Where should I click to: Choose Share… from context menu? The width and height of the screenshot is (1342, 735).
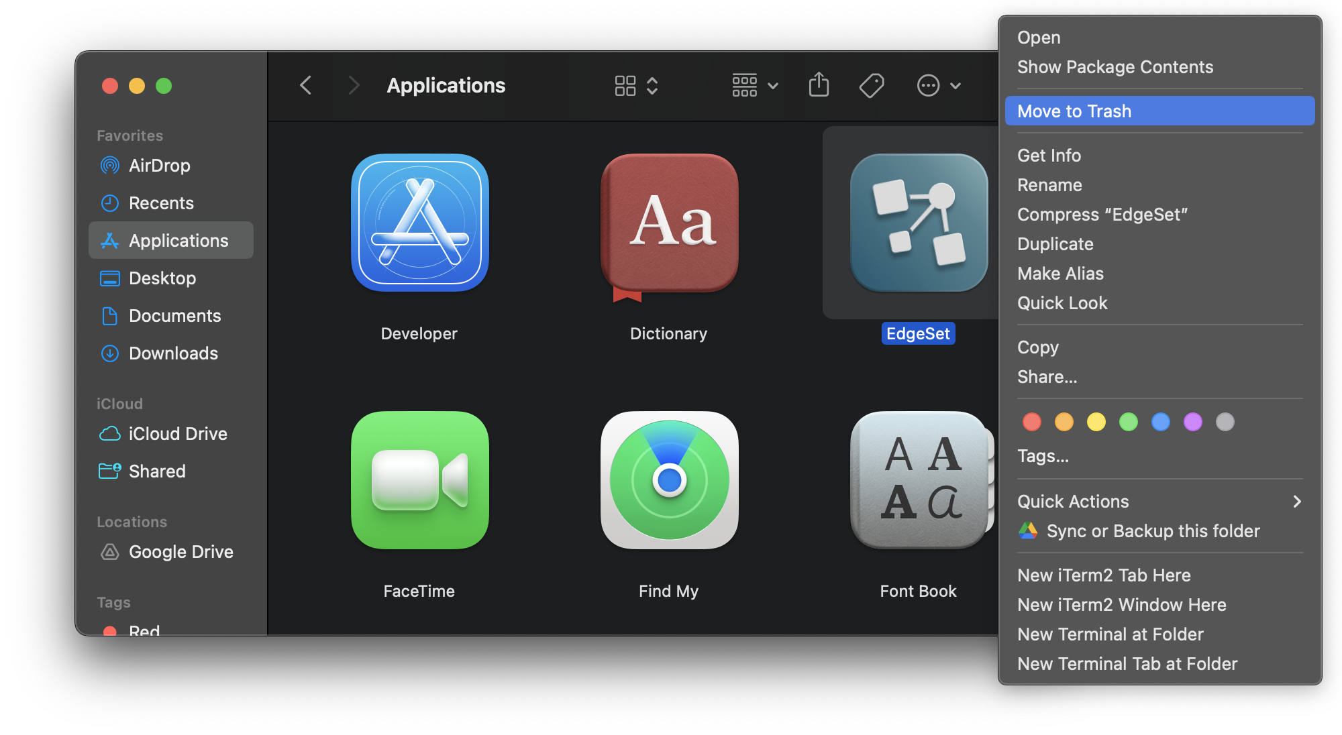coord(1160,377)
